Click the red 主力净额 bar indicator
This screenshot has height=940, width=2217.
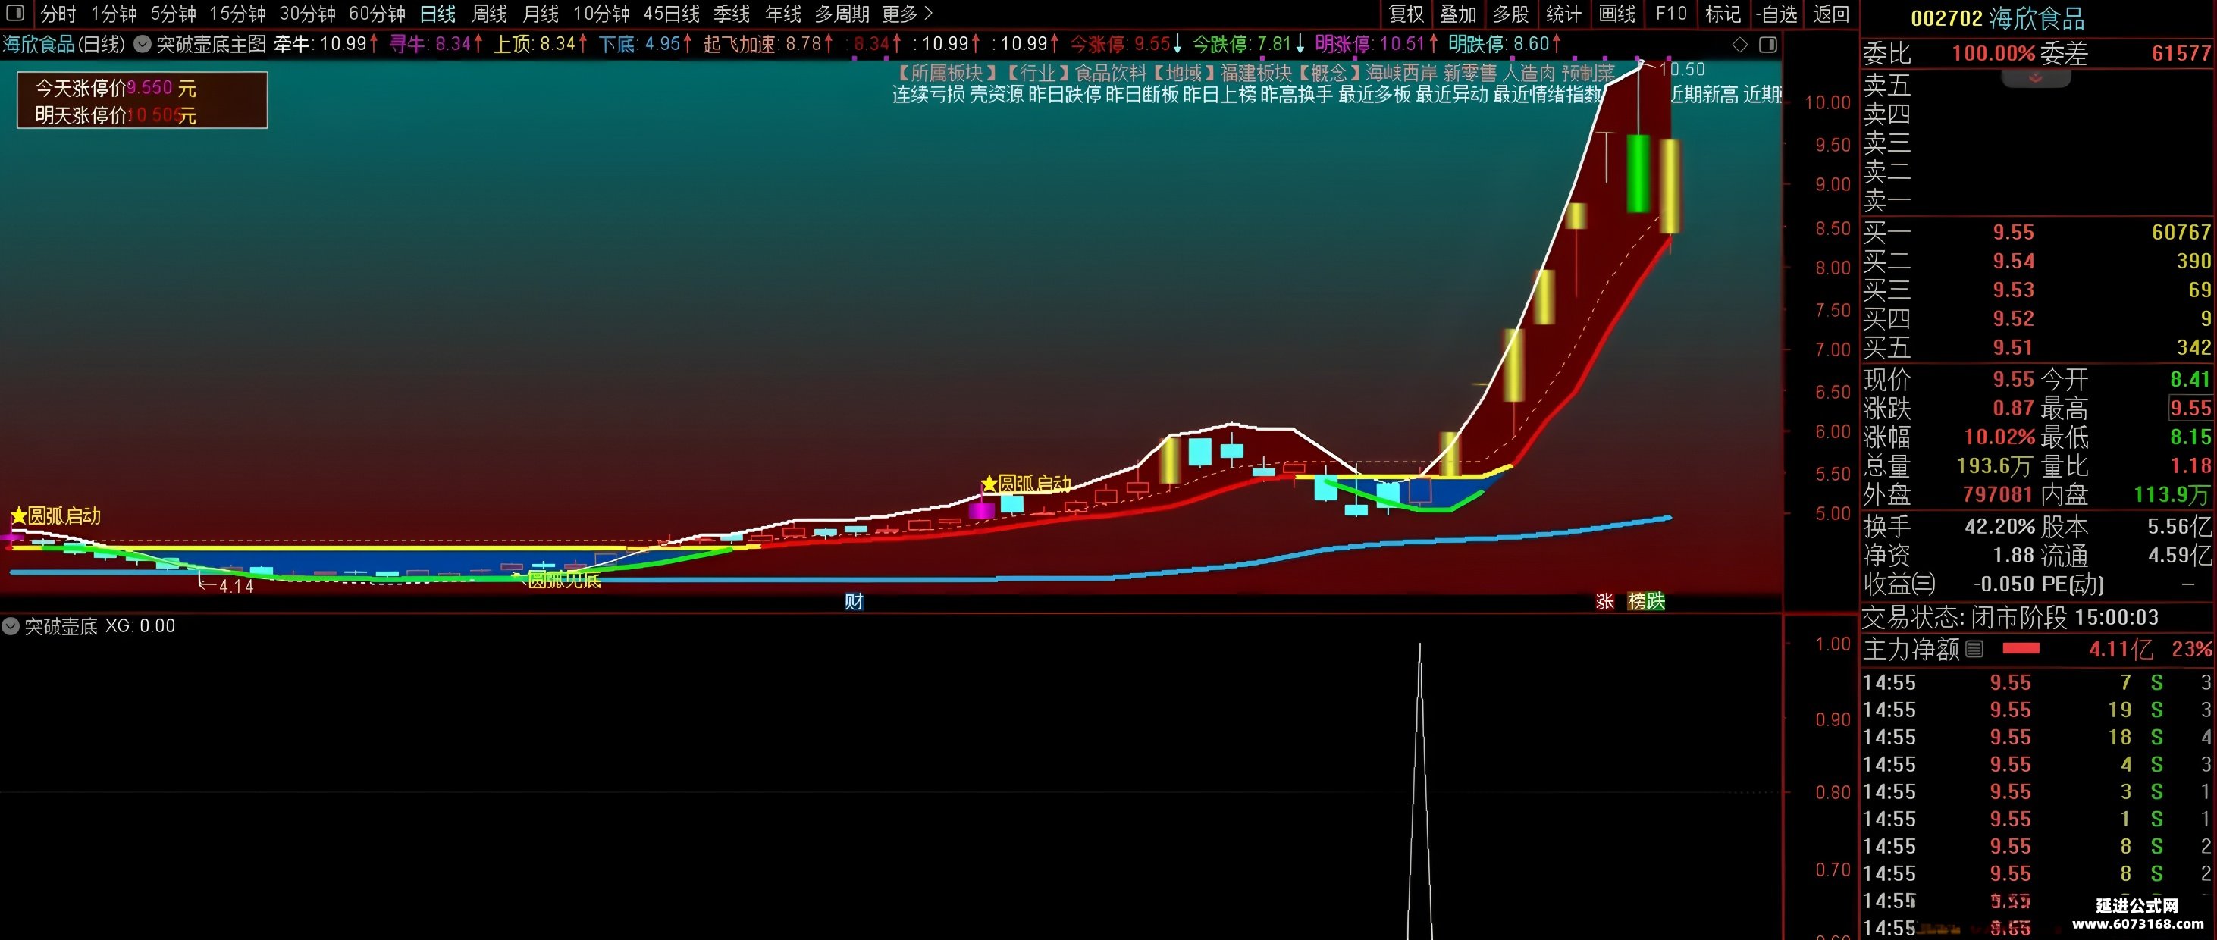pyautogui.click(x=2021, y=649)
